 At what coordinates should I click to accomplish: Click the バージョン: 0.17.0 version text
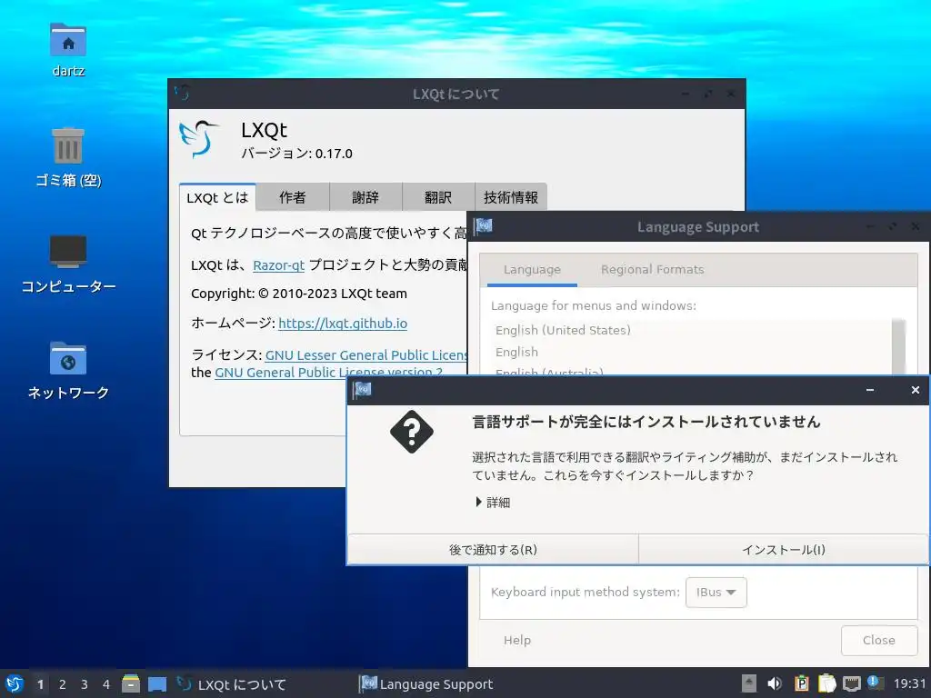[x=297, y=154]
